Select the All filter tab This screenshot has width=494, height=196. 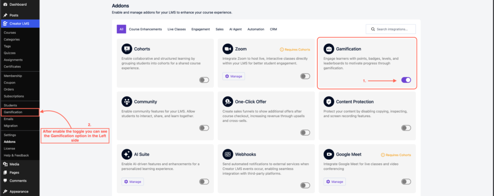click(x=121, y=29)
